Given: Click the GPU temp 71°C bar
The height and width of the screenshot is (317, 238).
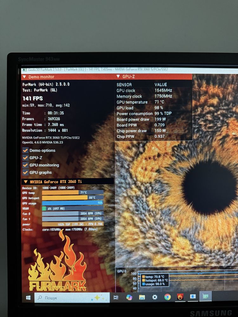Looking at the screenshot, I should point(73,192).
